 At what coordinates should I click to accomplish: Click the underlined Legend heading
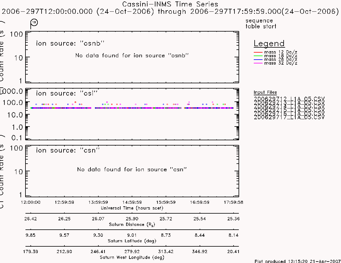point(269,44)
